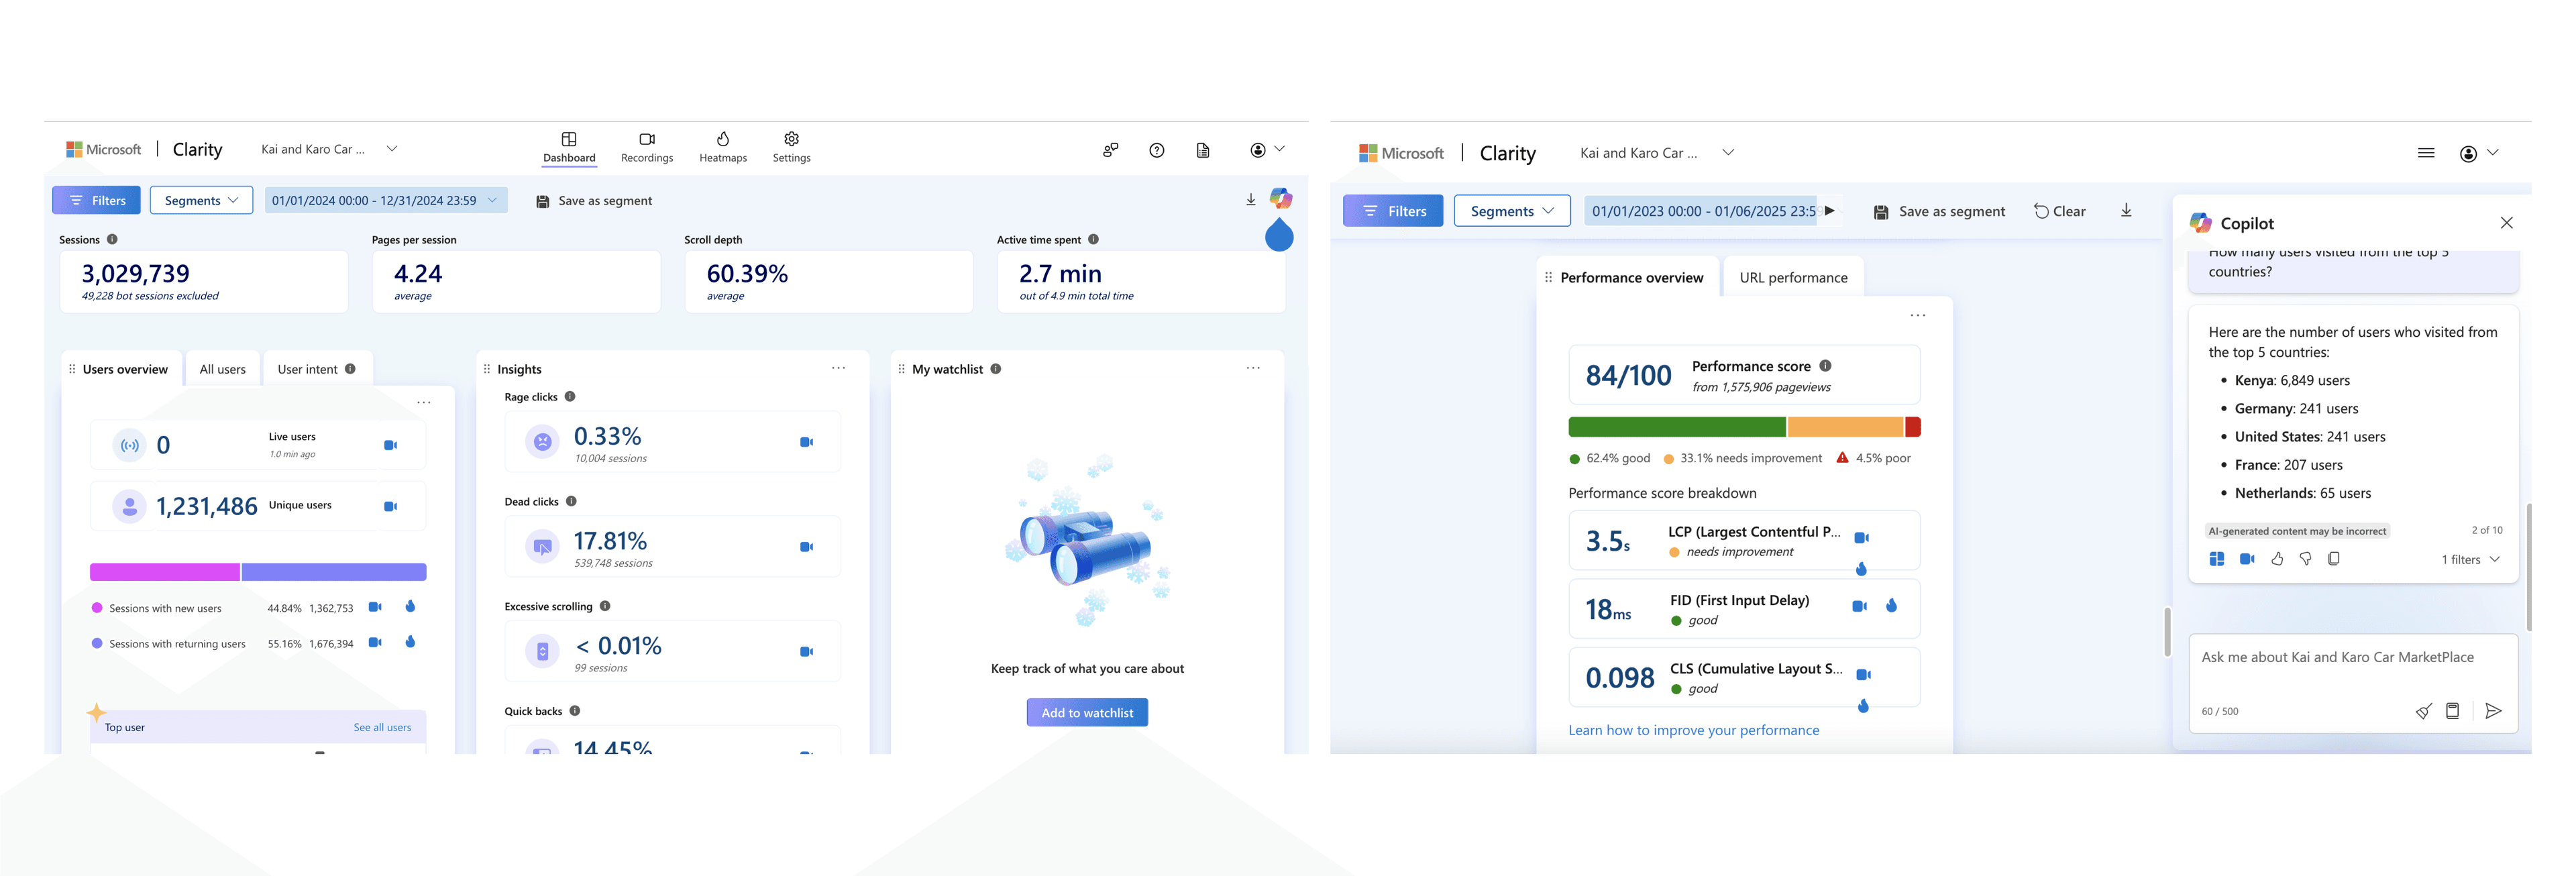
Task: Send the Copilot message
Action: point(2493,711)
